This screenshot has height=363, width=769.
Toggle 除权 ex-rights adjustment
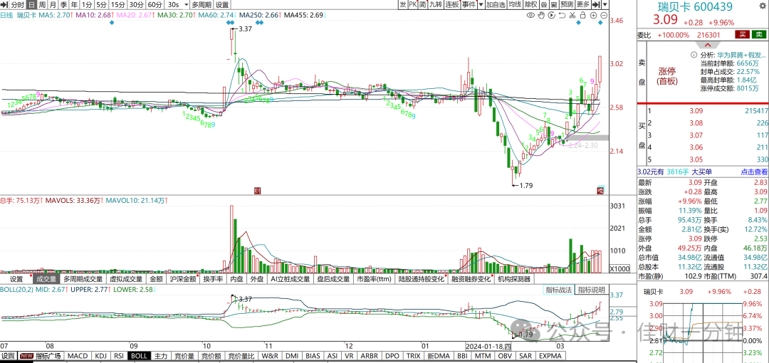530,4
